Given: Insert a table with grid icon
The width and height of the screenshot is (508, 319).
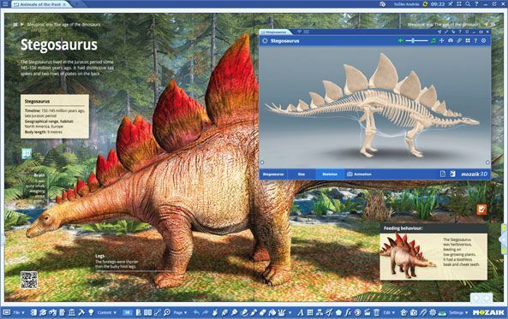Looking at the screenshot, I should tap(310, 312).
